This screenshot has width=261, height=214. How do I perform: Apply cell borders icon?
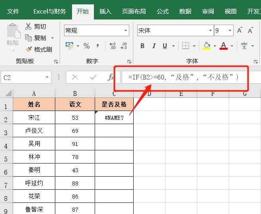185,46
